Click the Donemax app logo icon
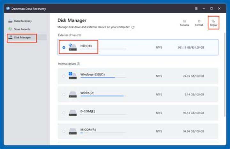 pyautogui.click(x=8, y=9)
